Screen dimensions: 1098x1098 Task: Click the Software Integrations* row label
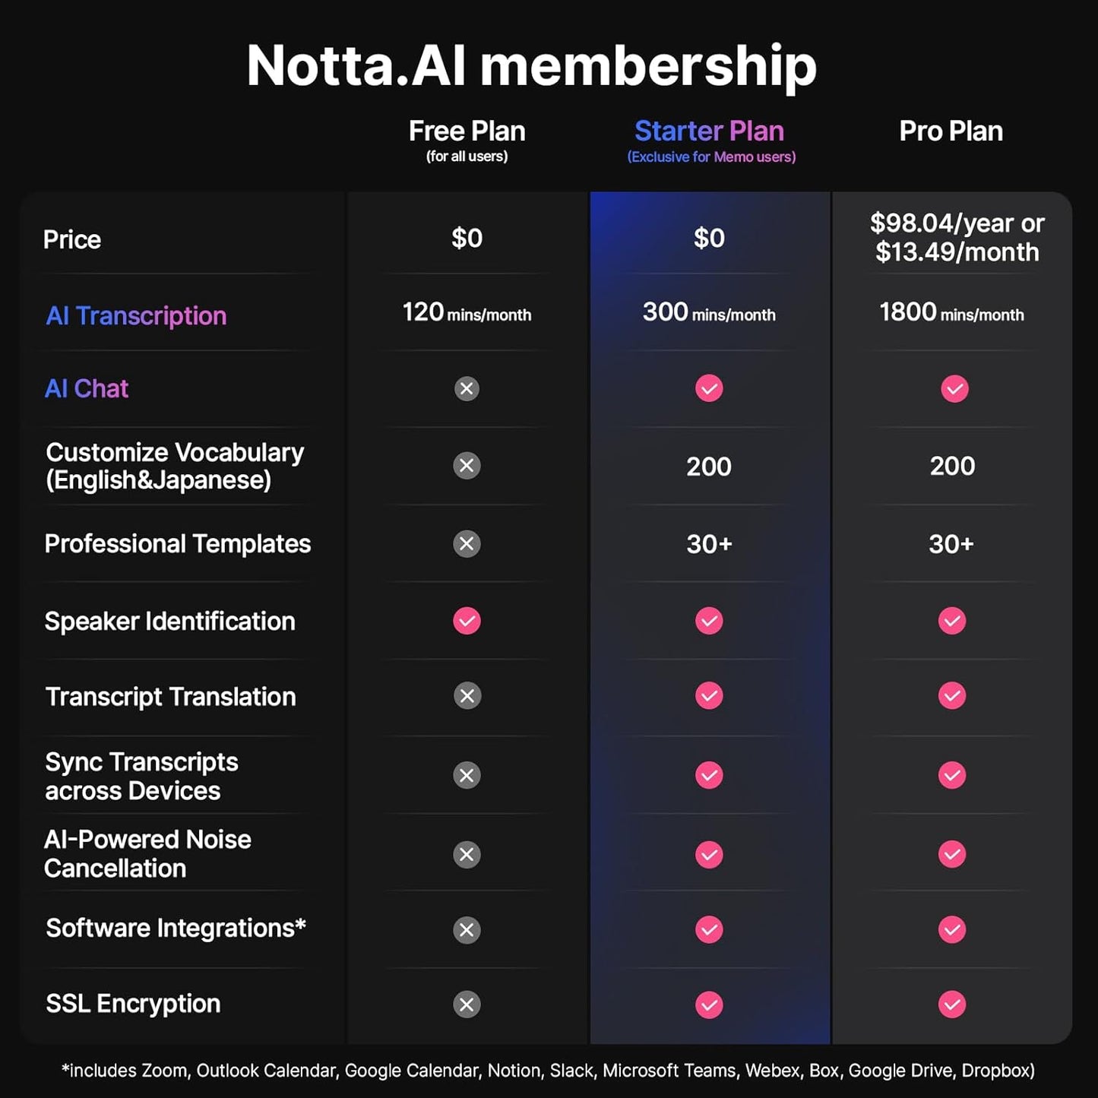176,928
